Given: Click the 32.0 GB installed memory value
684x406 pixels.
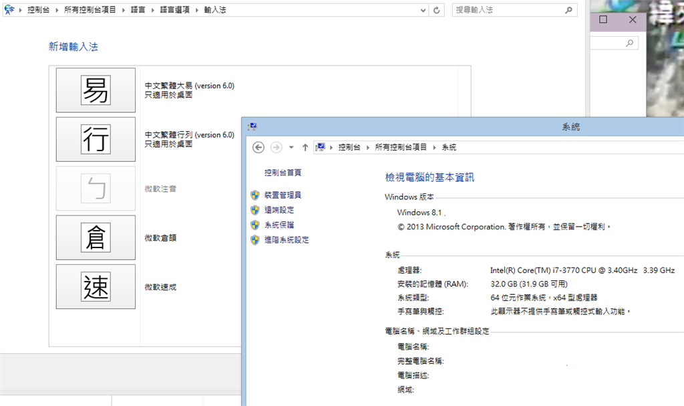Looking at the screenshot, I should (x=529, y=284).
